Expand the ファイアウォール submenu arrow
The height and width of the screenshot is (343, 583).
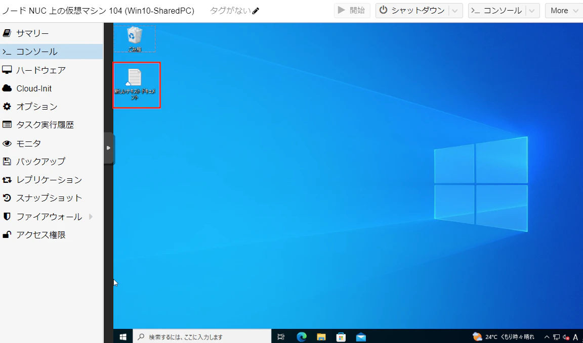91,216
